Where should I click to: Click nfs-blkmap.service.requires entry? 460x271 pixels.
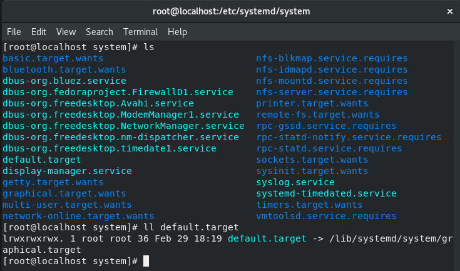click(332, 58)
